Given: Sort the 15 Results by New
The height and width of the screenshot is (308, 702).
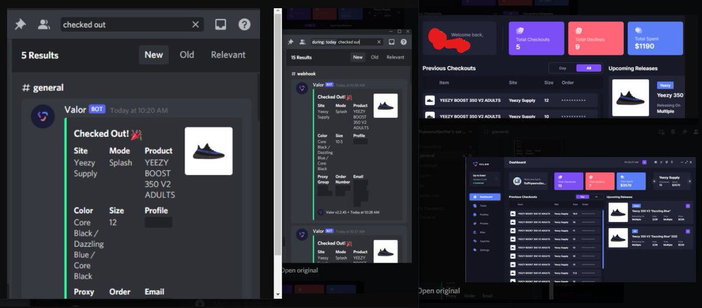Looking at the screenshot, I should (357, 57).
